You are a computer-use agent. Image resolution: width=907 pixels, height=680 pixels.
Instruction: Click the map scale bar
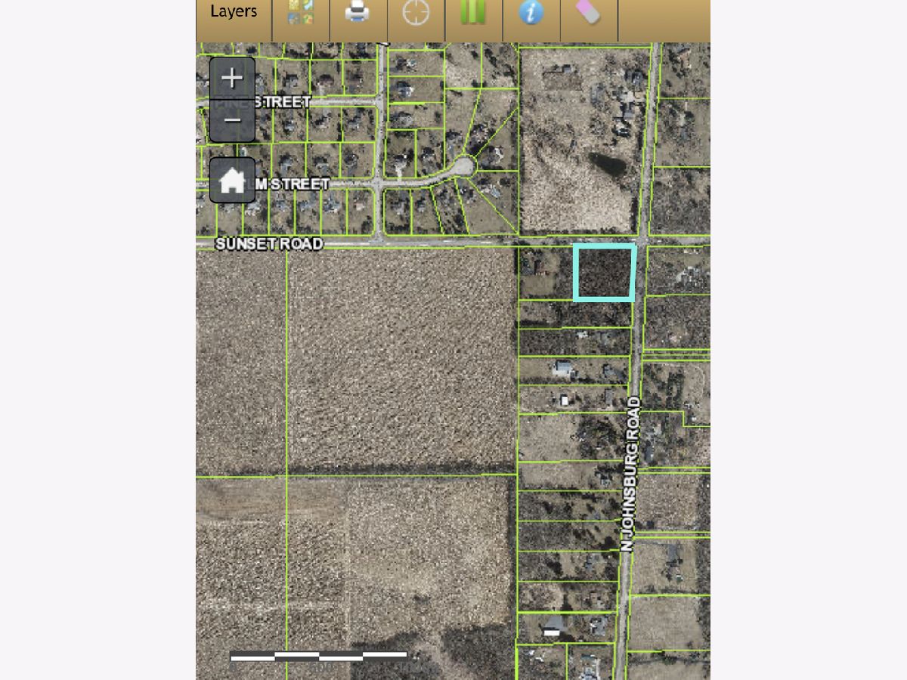318,655
